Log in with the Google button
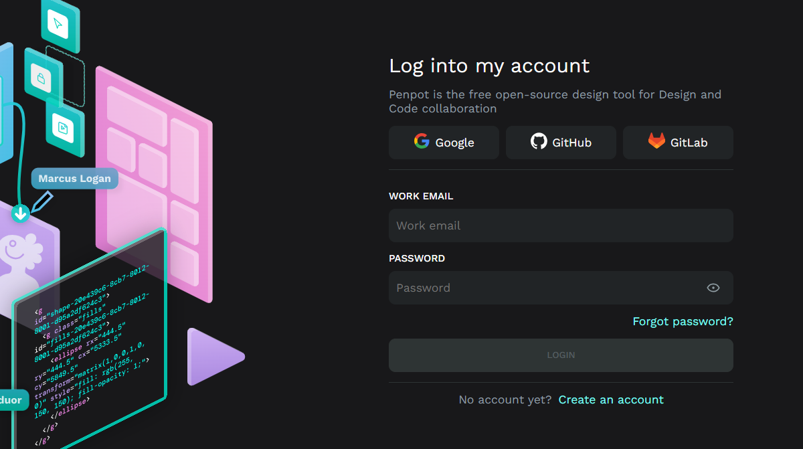Image resolution: width=803 pixels, height=449 pixels. [444, 143]
